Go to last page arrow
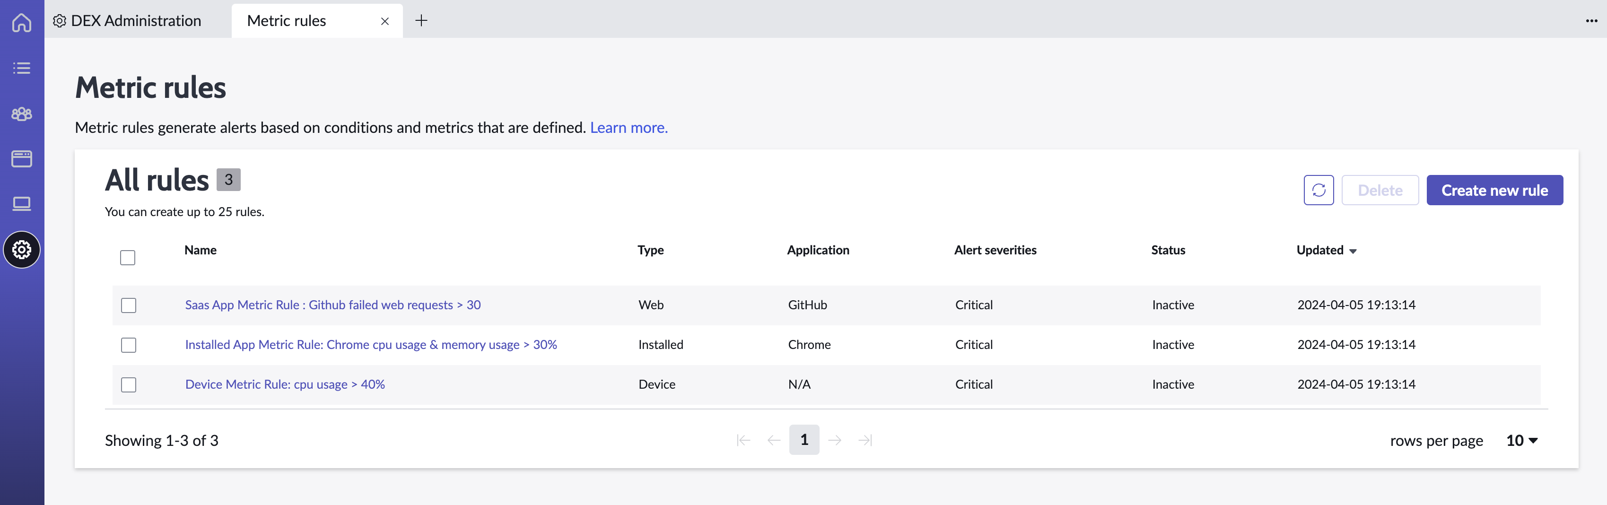1607x505 pixels. (865, 440)
